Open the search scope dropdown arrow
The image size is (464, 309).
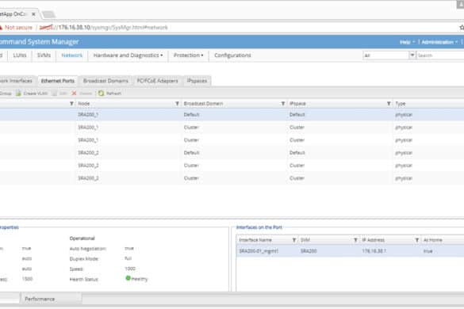[412, 55]
